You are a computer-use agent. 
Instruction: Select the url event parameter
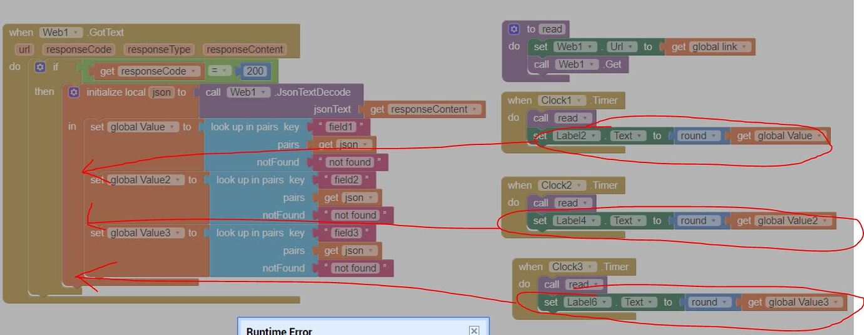click(24, 49)
